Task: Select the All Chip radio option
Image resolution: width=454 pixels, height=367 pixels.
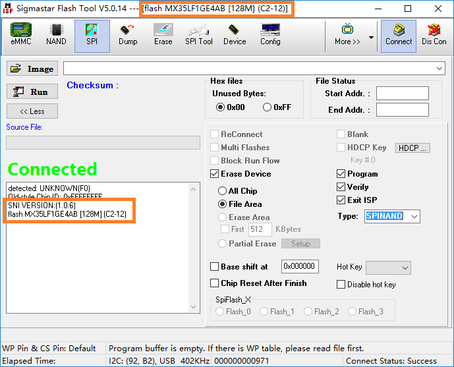Action: click(x=223, y=191)
